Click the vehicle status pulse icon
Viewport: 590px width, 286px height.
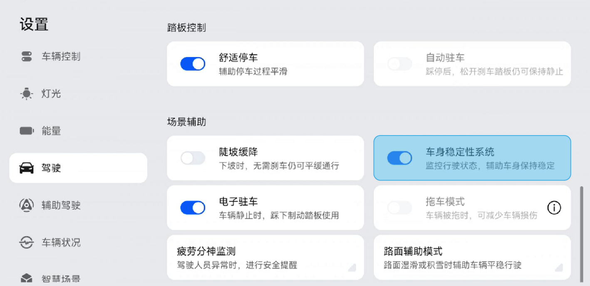click(27, 242)
